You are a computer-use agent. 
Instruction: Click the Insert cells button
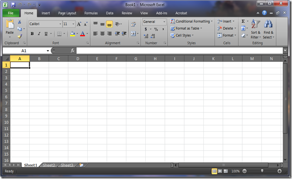(226, 21)
